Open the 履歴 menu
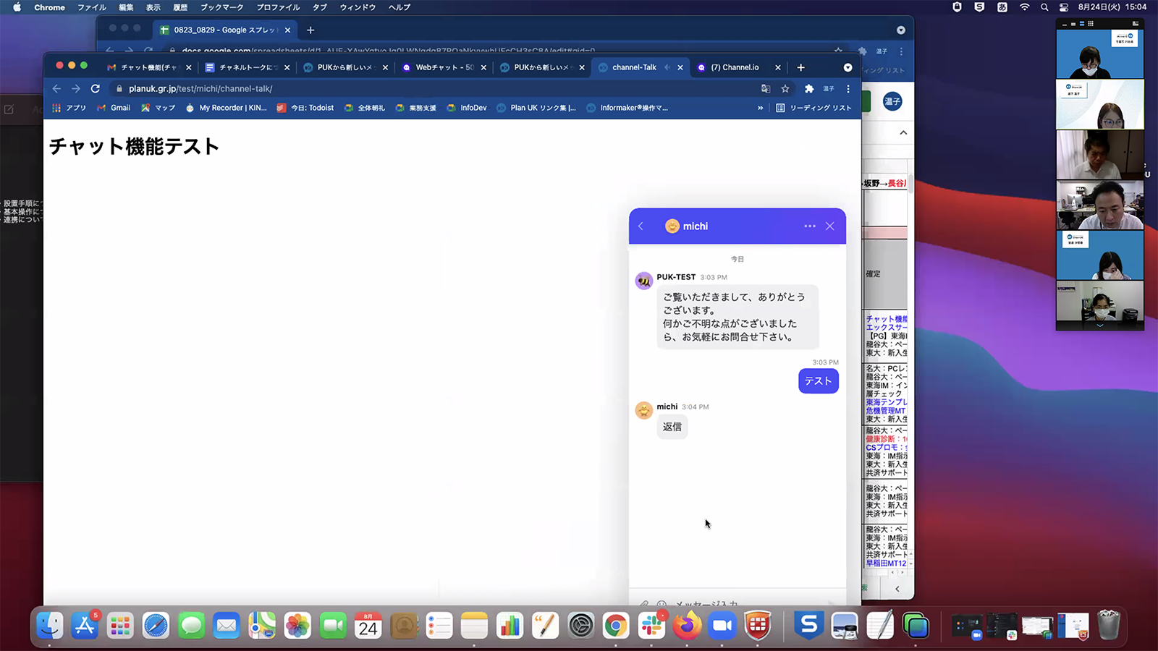 point(181,7)
